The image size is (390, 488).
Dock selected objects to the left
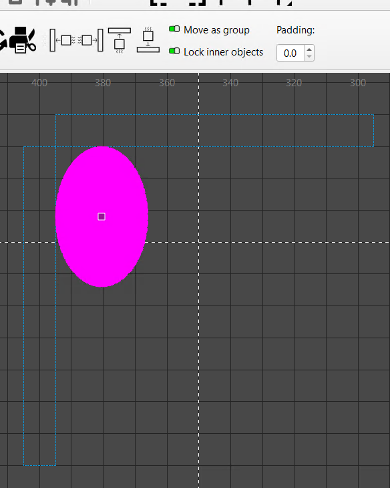coord(62,40)
